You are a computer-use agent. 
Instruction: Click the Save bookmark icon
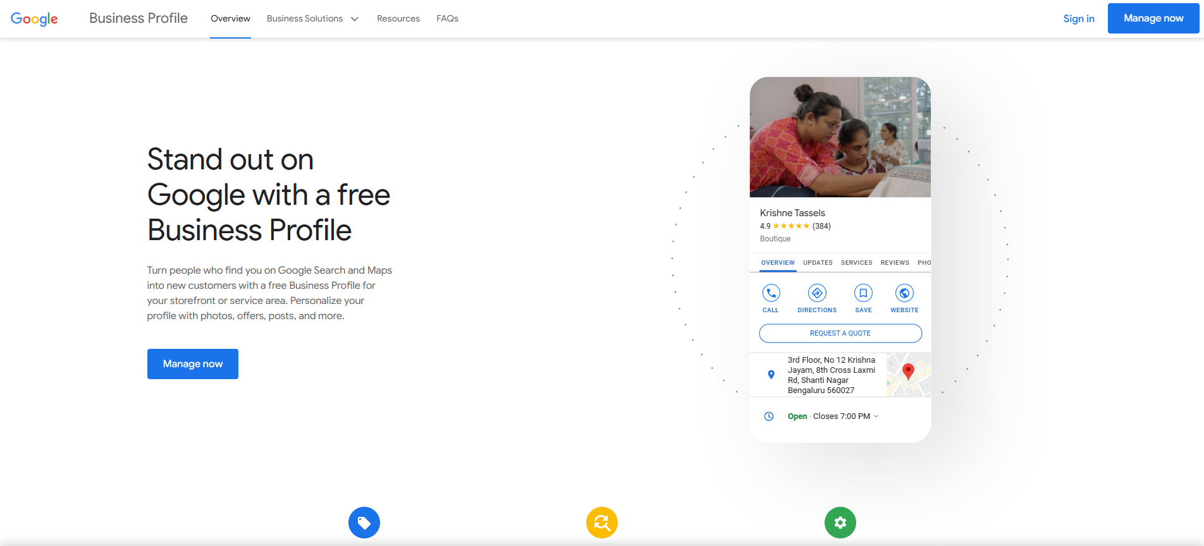click(863, 293)
